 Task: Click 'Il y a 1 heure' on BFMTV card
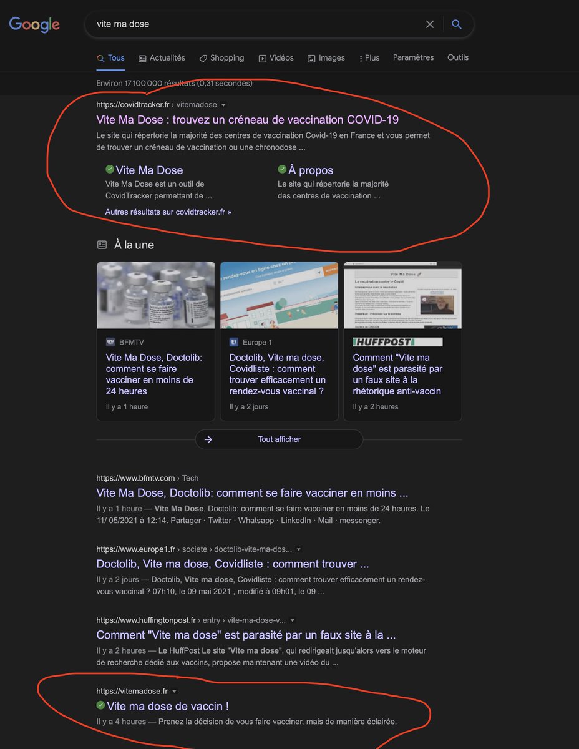click(x=127, y=406)
